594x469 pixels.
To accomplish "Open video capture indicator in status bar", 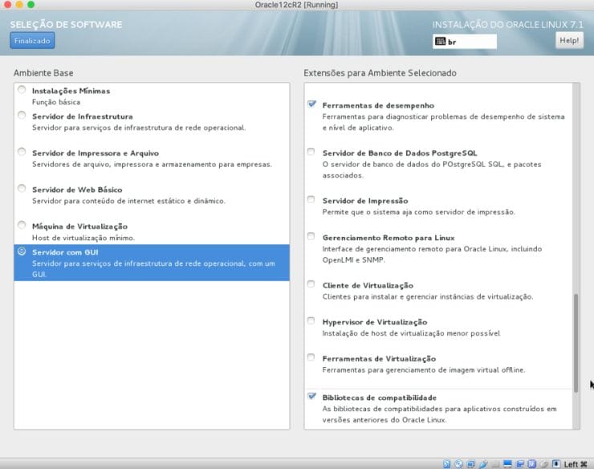I will (520, 464).
